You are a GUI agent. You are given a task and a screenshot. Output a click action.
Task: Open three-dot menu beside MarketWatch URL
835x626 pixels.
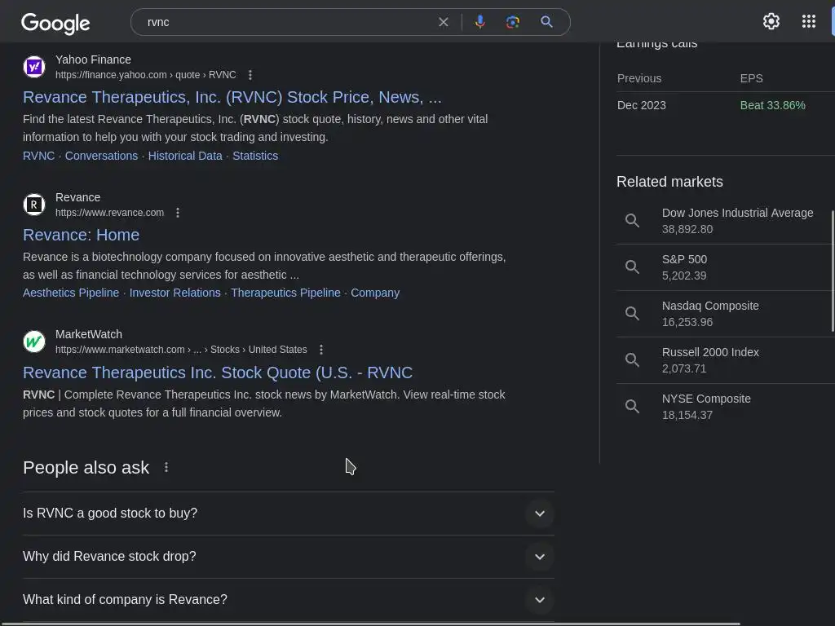click(x=320, y=350)
